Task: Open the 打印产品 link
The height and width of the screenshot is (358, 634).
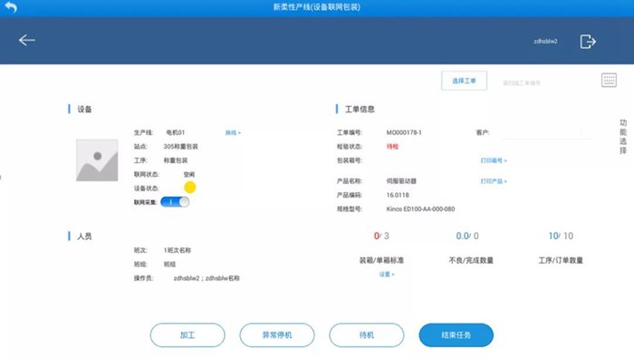Action: (494, 181)
